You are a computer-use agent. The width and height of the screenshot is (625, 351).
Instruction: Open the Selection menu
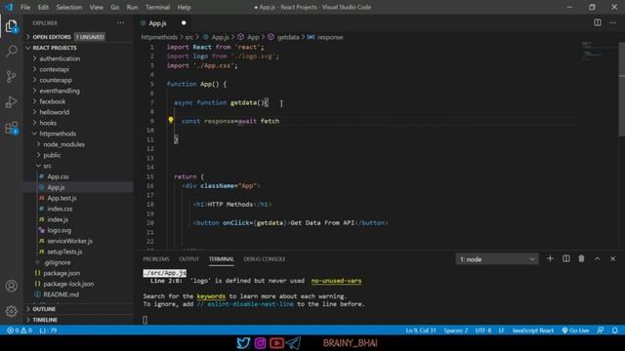pyautogui.click(x=69, y=7)
